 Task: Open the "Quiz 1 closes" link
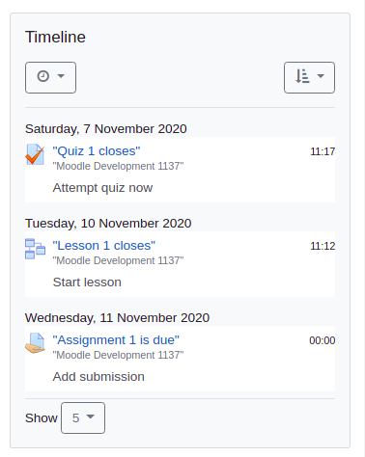coord(97,151)
